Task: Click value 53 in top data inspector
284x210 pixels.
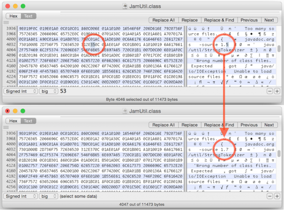Action: point(63,91)
